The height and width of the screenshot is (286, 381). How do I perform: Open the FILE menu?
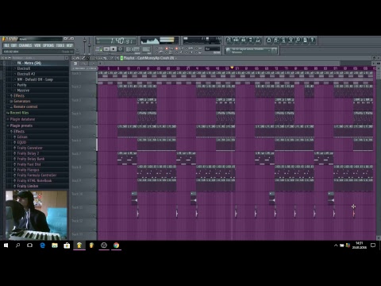click(6, 45)
